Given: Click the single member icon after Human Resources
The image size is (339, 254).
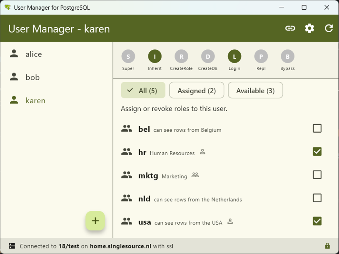Looking at the screenshot, I should (x=202, y=152).
